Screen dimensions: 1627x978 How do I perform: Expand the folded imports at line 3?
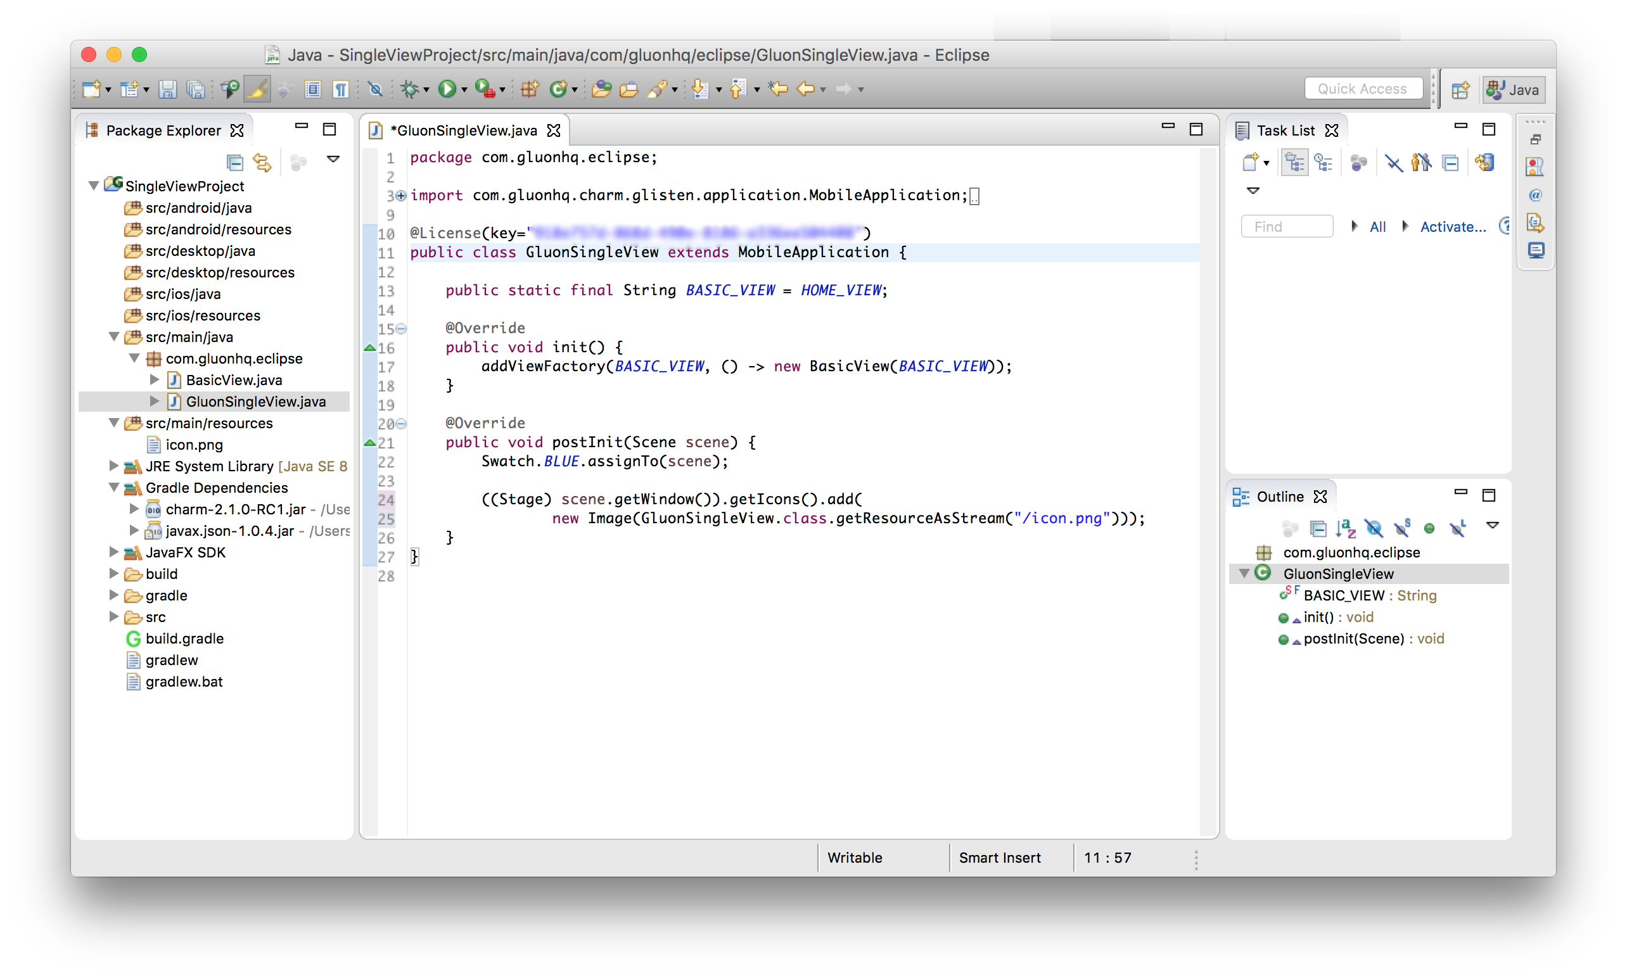400,195
